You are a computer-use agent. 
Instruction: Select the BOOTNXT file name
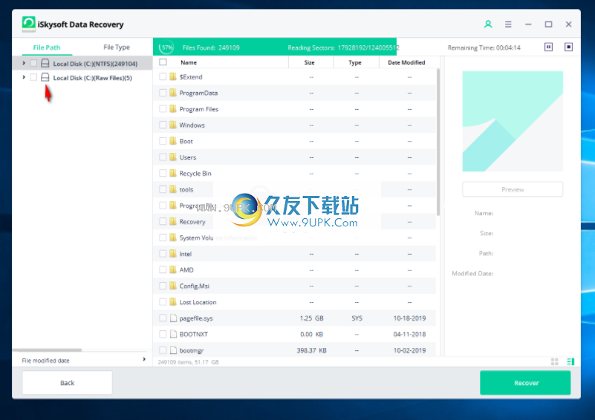(194, 335)
